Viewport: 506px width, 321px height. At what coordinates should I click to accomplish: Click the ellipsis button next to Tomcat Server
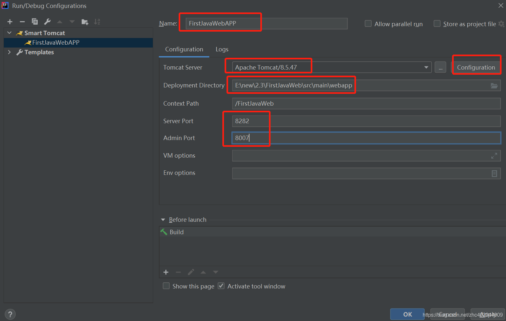(x=440, y=68)
